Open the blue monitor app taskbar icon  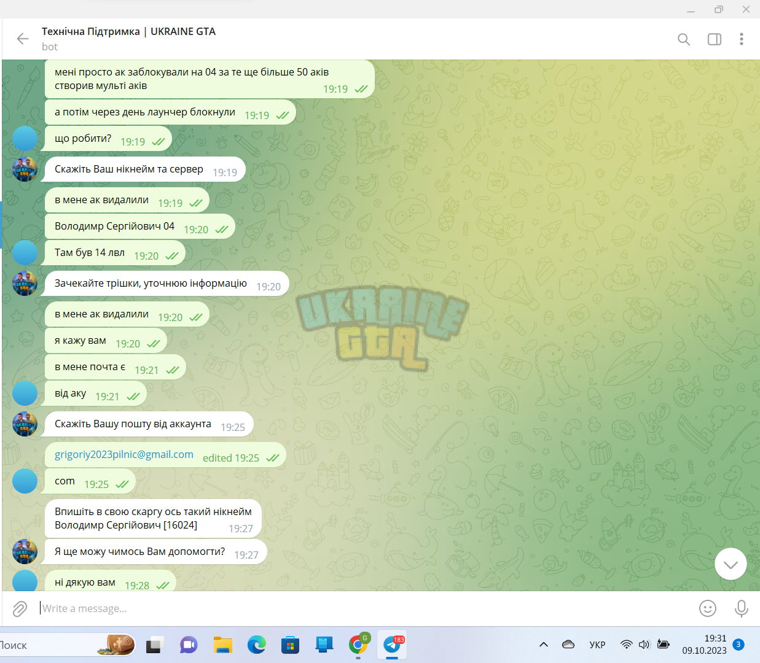(x=324, y=645)
